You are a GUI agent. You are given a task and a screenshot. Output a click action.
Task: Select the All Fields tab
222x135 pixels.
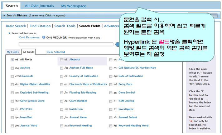click(28, 52)
